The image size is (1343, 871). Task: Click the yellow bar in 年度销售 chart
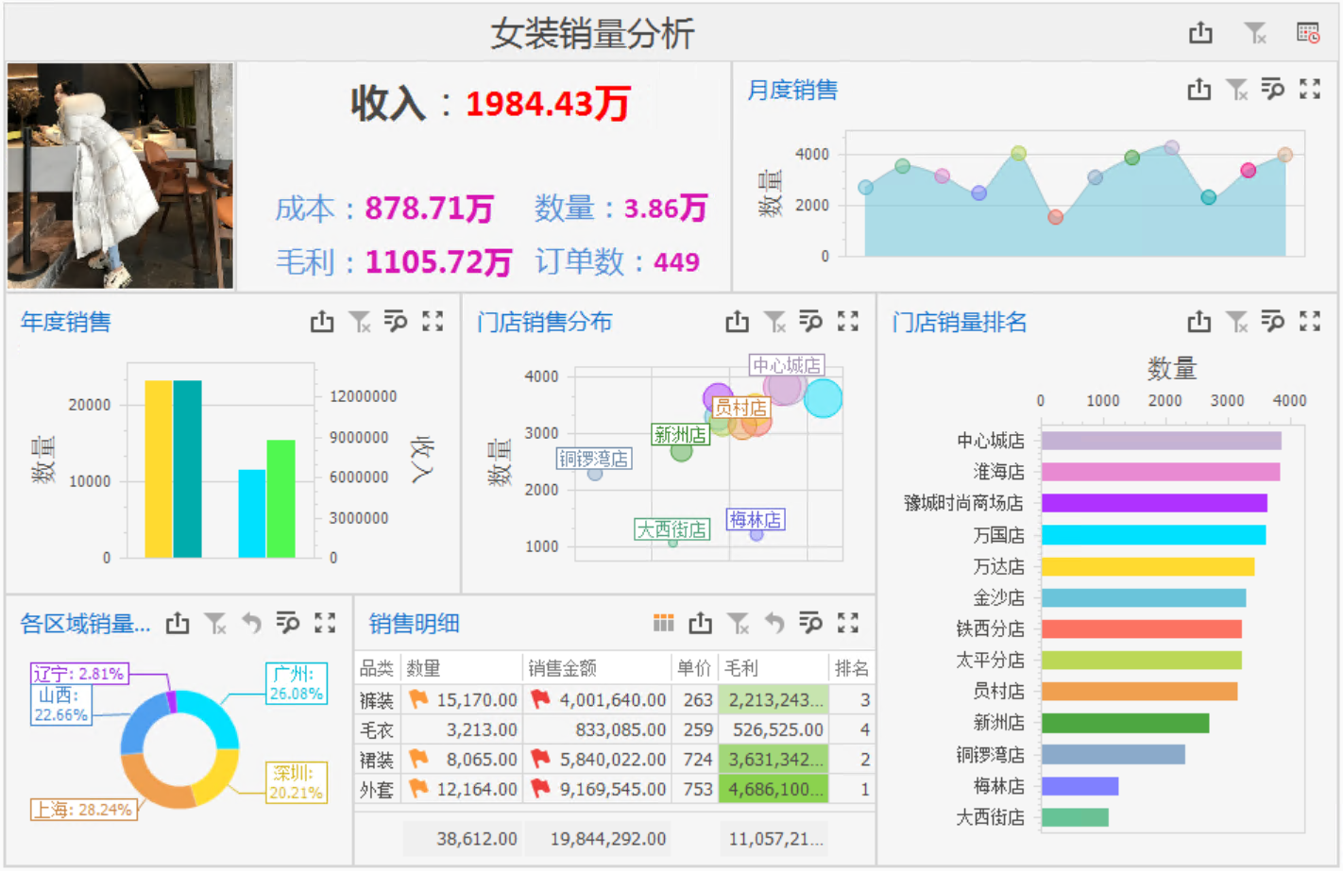coord(159,469)
